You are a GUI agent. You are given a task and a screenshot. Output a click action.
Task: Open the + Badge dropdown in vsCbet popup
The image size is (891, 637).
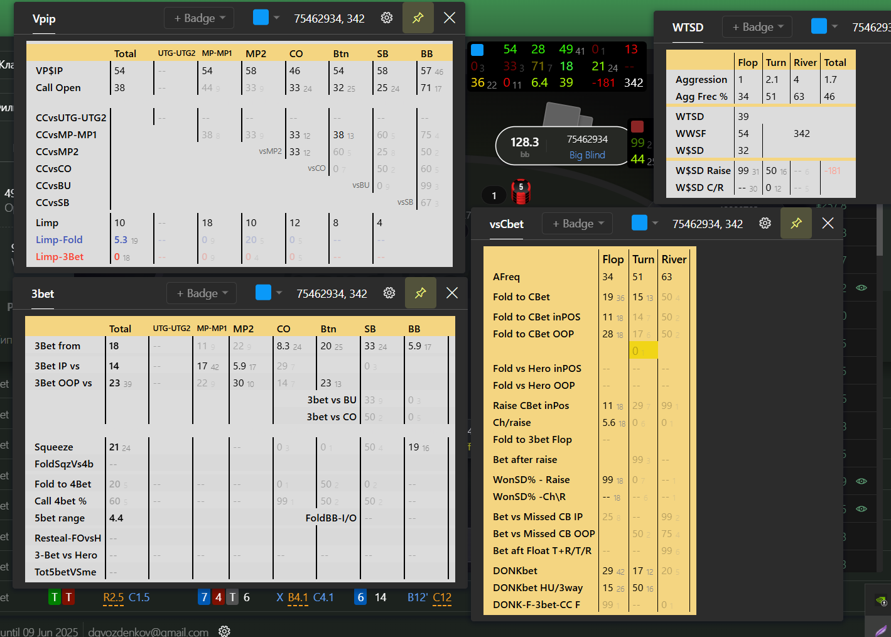[x=577, y=223]
